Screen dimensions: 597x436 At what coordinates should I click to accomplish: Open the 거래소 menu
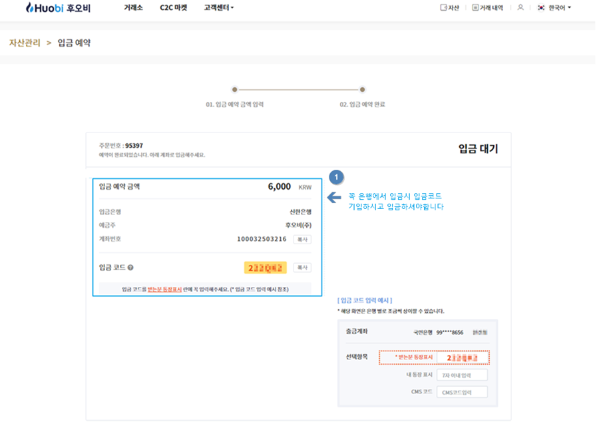click(x=133, y=7)
